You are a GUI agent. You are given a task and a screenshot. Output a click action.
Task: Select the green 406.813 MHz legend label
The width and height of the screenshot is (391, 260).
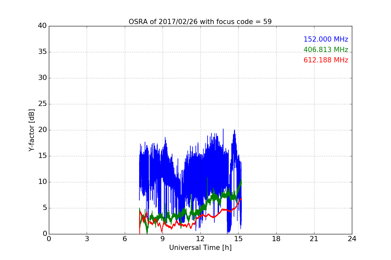[x=326, y=50]
